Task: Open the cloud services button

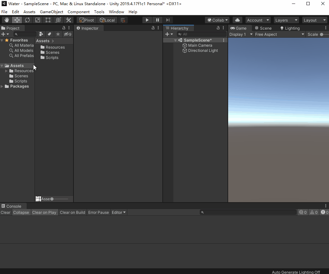Action: click(x=237, y=20)
